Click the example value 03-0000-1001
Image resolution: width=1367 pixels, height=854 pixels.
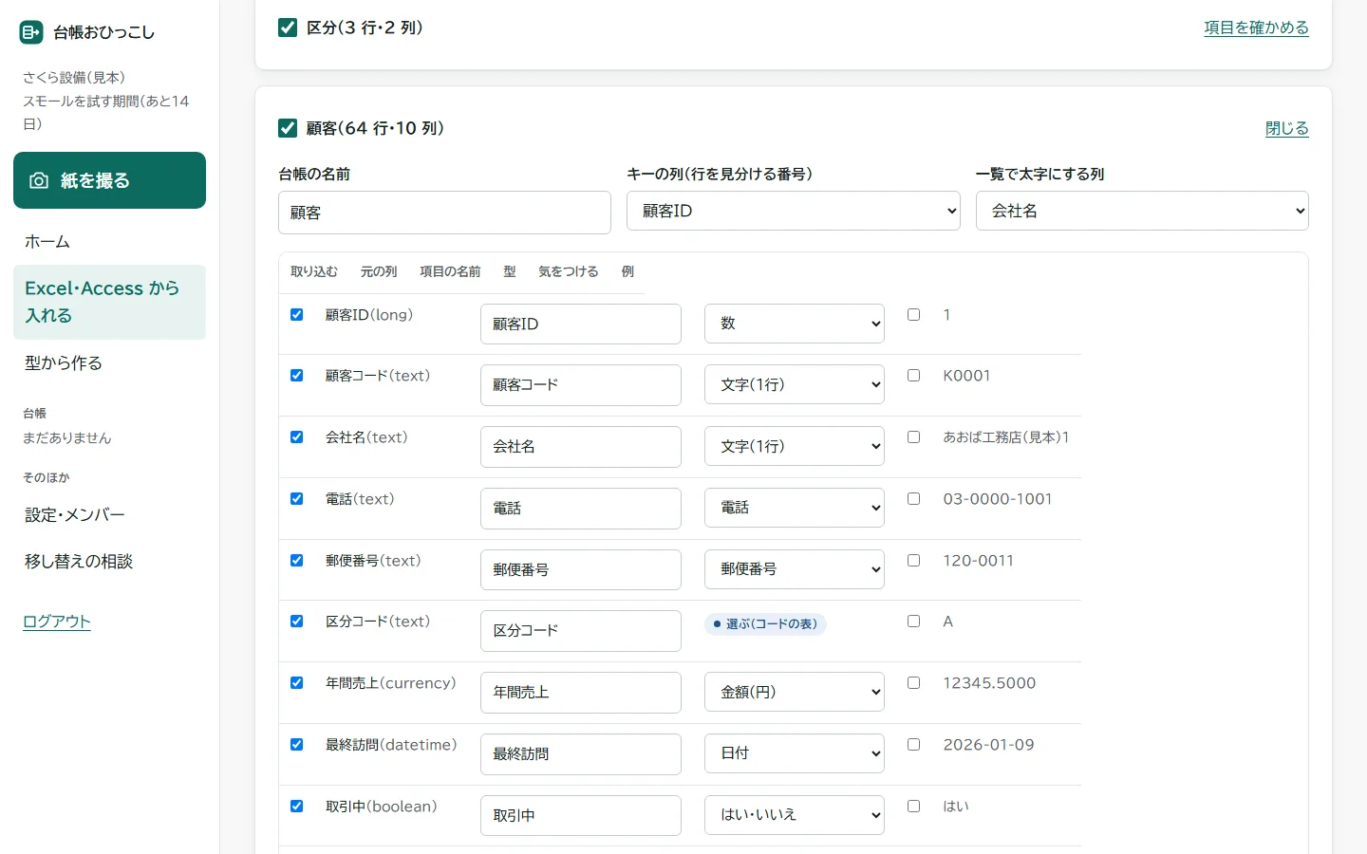click(x=998, y=499)
